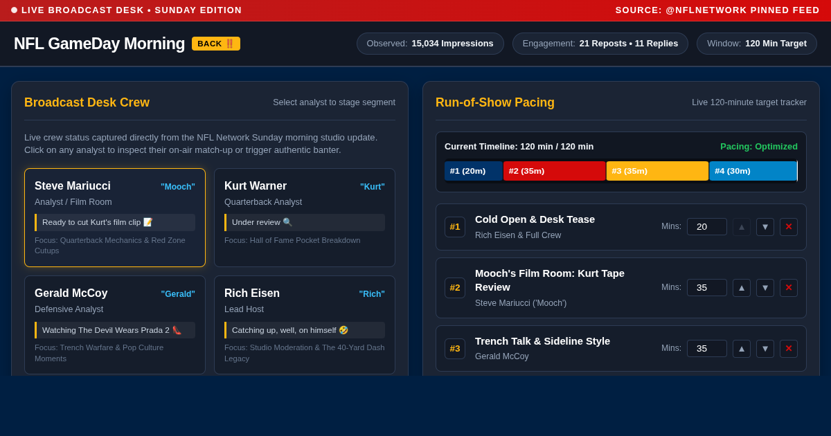Screen dimensions: 831x436
Task: Open Gerald McCoy's analyst card
Action: [115, 325]
